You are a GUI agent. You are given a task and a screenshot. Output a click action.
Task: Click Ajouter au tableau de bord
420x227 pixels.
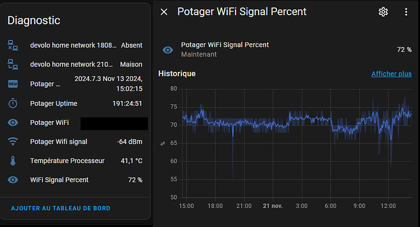point(60,208)
